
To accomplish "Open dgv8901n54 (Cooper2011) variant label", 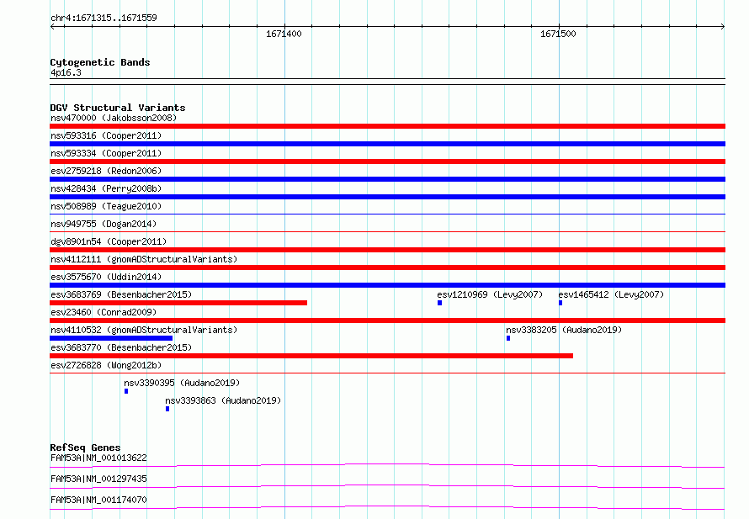I will pyautogui.click(x=109, y=241).
